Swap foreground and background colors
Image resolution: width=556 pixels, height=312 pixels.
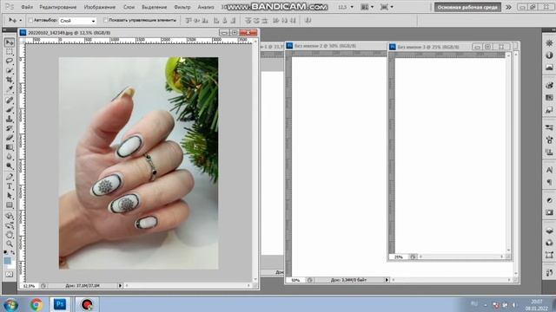coord(13,252)
